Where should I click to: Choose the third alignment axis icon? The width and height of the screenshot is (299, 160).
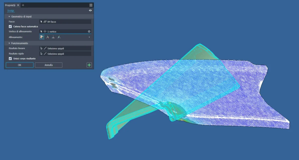pyautogui.click(x=53, y=37)
